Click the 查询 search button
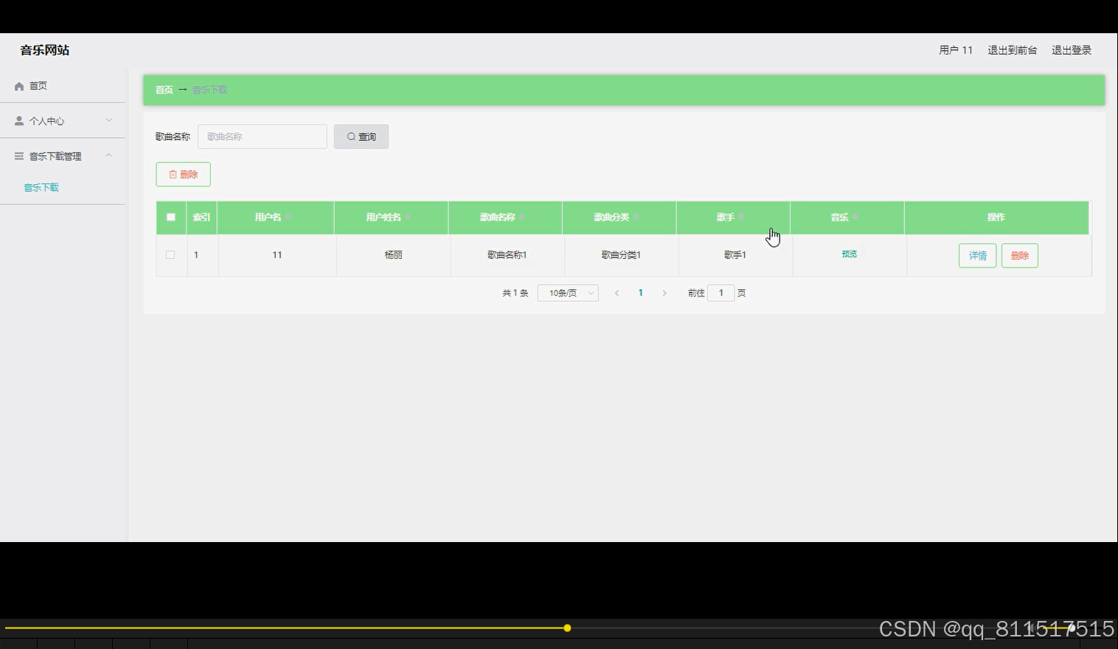The image size is (1118, 649). click(x=361, y=136)
